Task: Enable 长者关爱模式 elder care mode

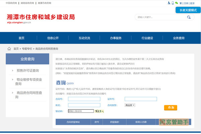Action: (x=188, y=10)
